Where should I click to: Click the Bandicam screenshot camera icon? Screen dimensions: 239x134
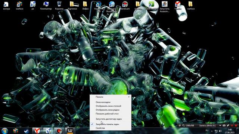pyautogui.click(x=224, y=125)
